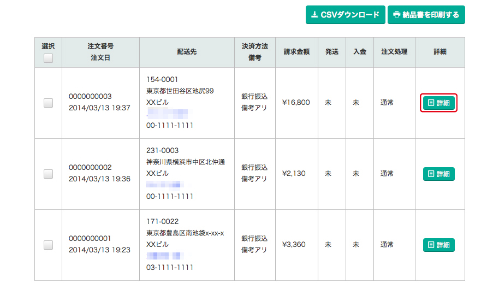499x283 pixels.
Task: Click the 入金 column header
Action: tap(360, 52)
